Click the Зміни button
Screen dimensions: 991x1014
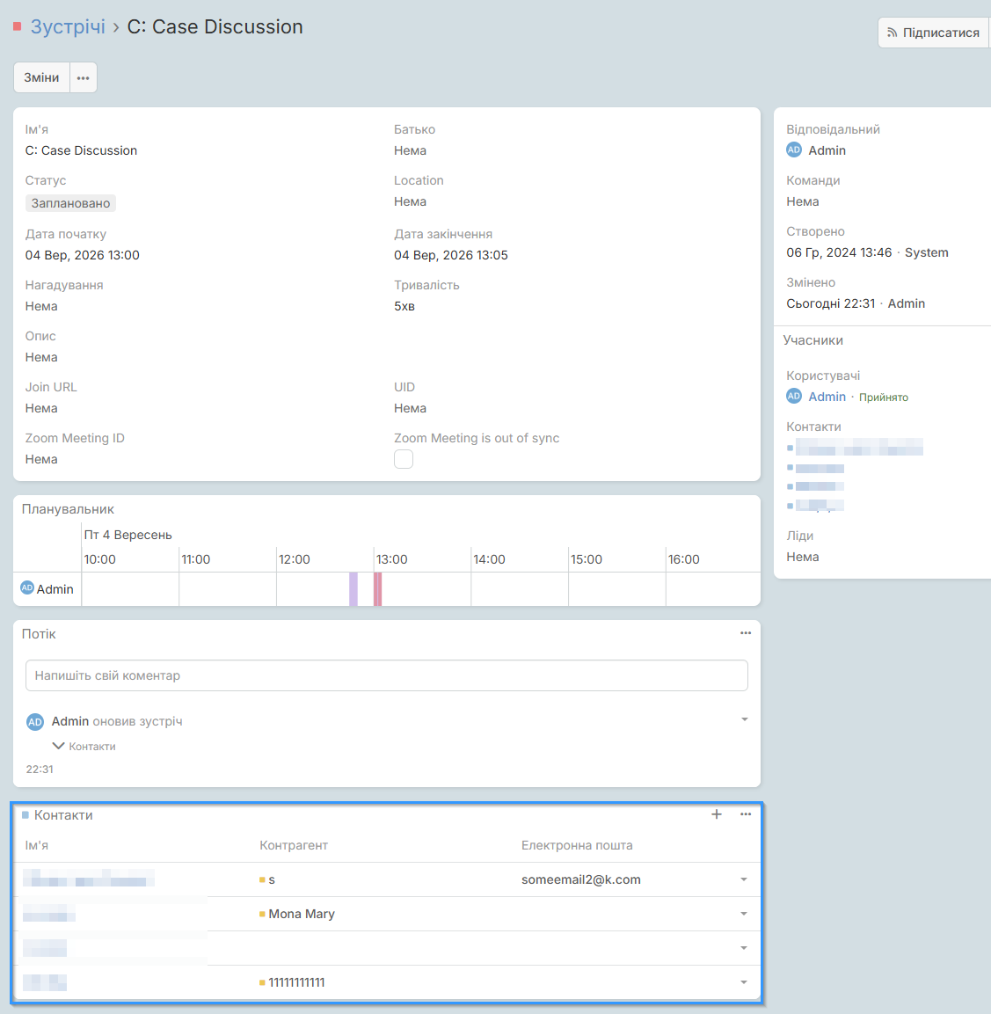(x=41, y=77)
